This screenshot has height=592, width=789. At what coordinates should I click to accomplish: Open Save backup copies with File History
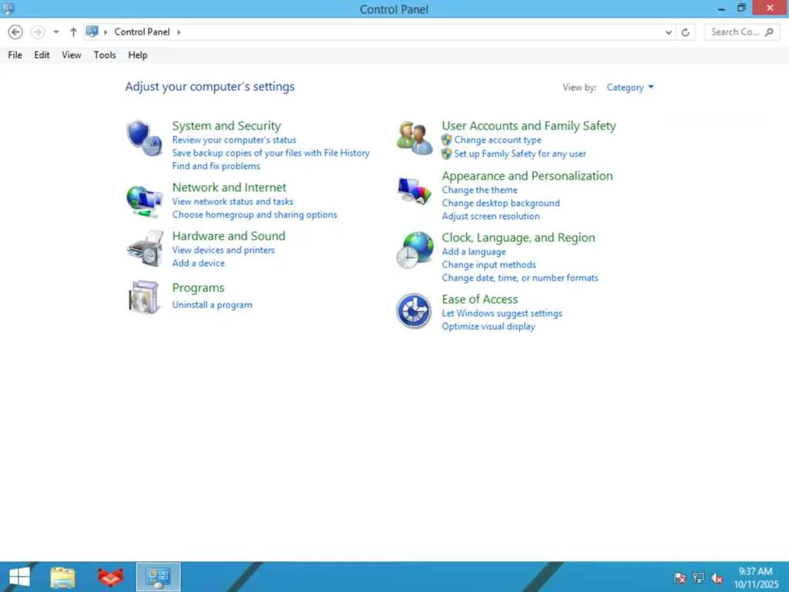pos(270,153)
